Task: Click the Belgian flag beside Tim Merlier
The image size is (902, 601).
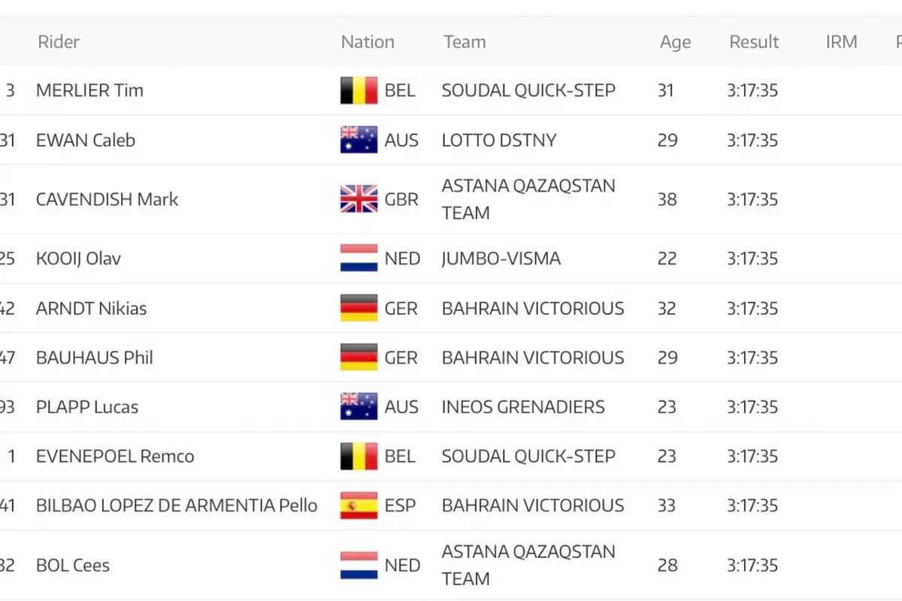Action: pos(359,91)
